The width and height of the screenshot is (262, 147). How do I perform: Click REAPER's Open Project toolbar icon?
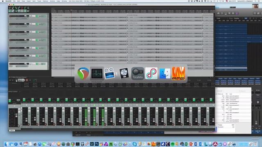[x=13, y=8]
